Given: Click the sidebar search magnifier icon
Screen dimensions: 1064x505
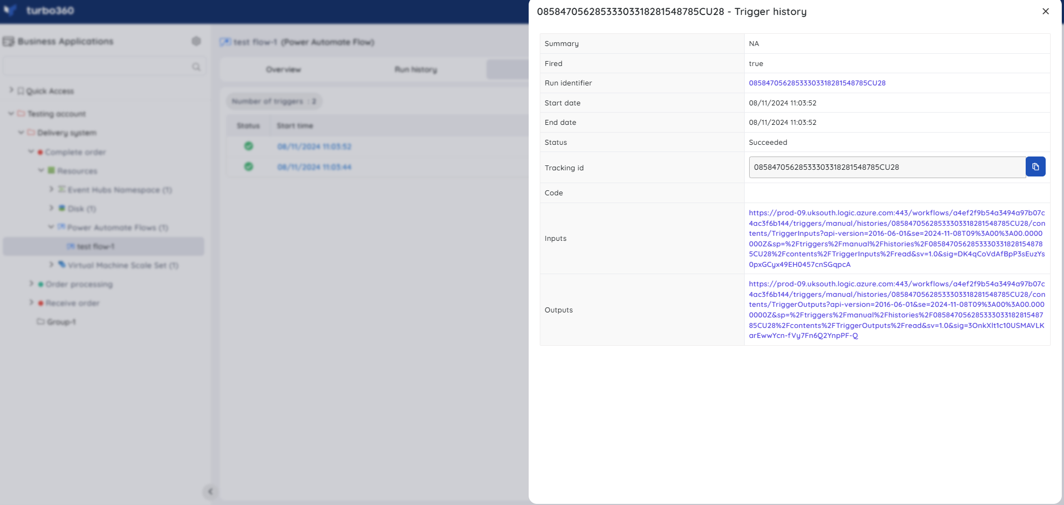Looking at the screenshot, I should 196,67.
